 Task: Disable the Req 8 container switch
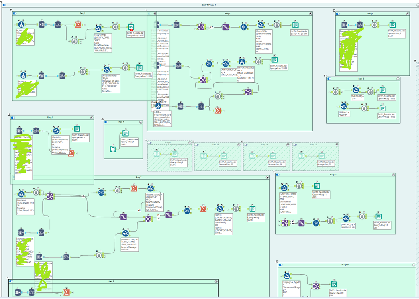click(338, 13)
